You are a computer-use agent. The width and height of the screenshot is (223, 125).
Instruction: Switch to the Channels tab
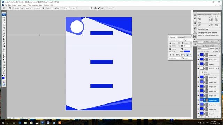pos(207,46)
